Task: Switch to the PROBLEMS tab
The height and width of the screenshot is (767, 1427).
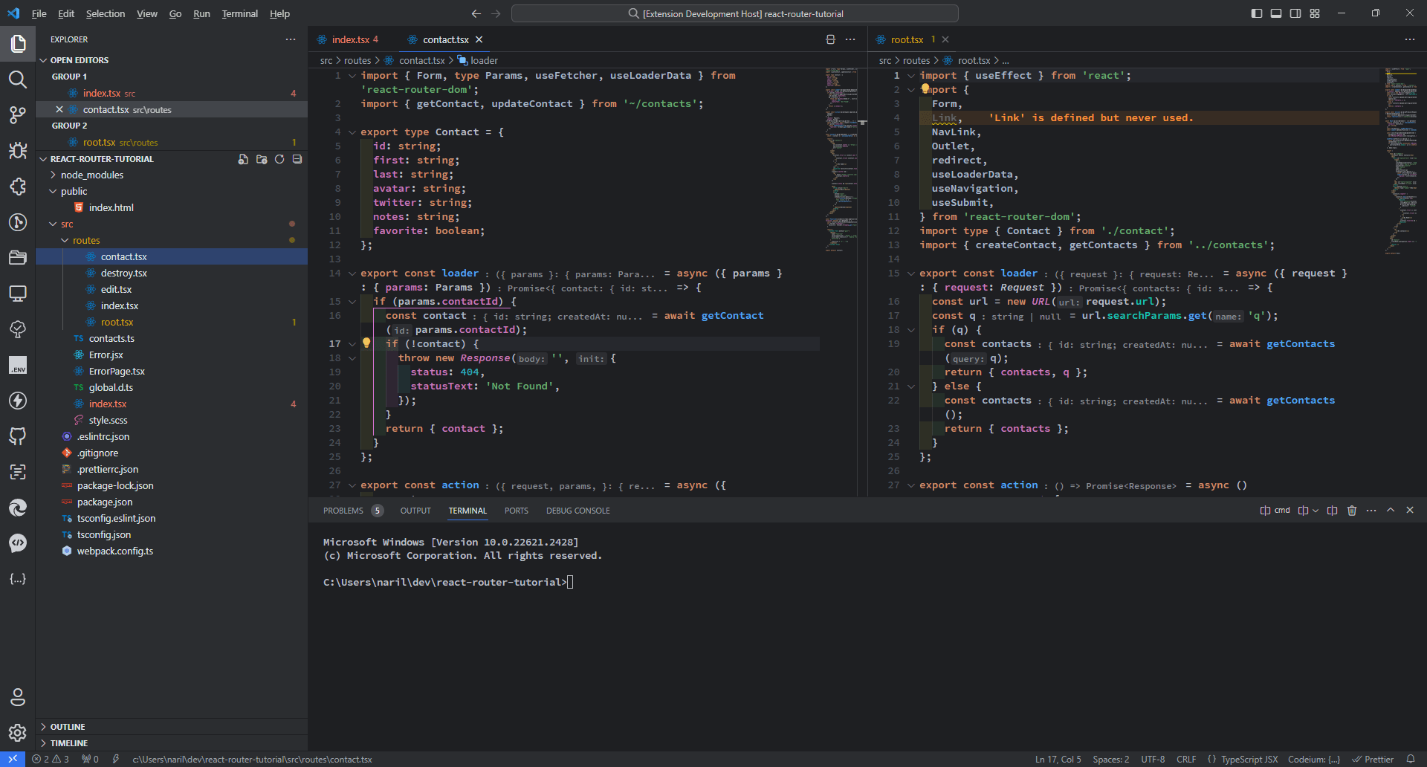Action: pos(343,511)
